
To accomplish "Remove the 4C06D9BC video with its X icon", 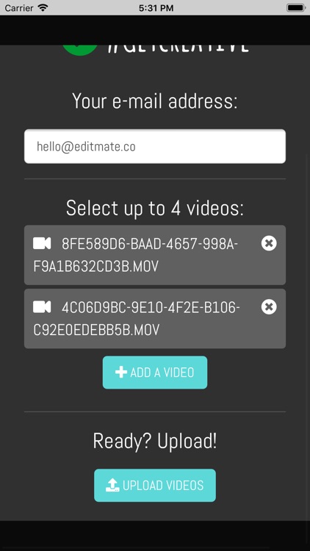I will pos(269,307).
